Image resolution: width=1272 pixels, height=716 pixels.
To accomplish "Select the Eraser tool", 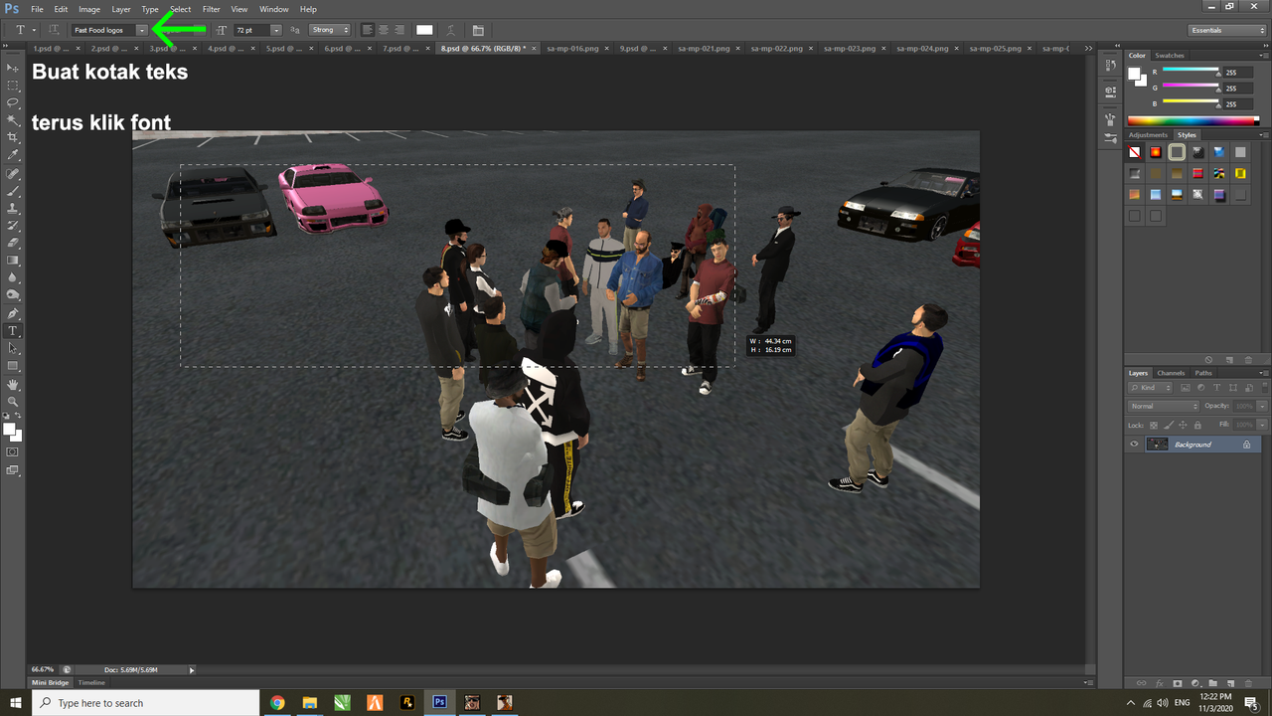I will pos(13,243).
